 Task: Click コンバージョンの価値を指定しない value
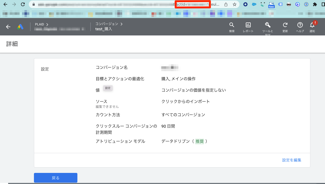194,90
